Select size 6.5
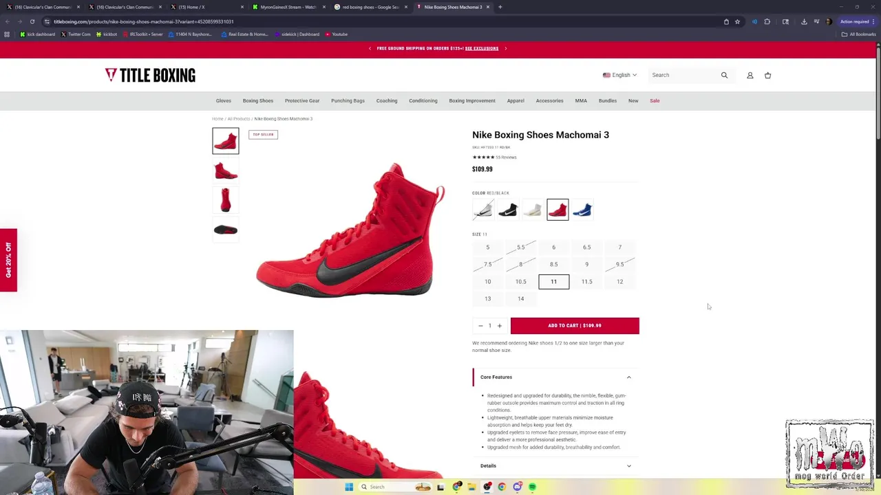 pos(586,247)
